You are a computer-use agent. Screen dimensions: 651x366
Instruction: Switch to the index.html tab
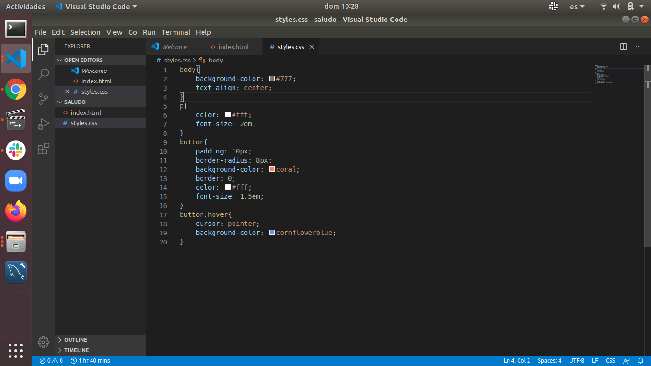[233, 47]
